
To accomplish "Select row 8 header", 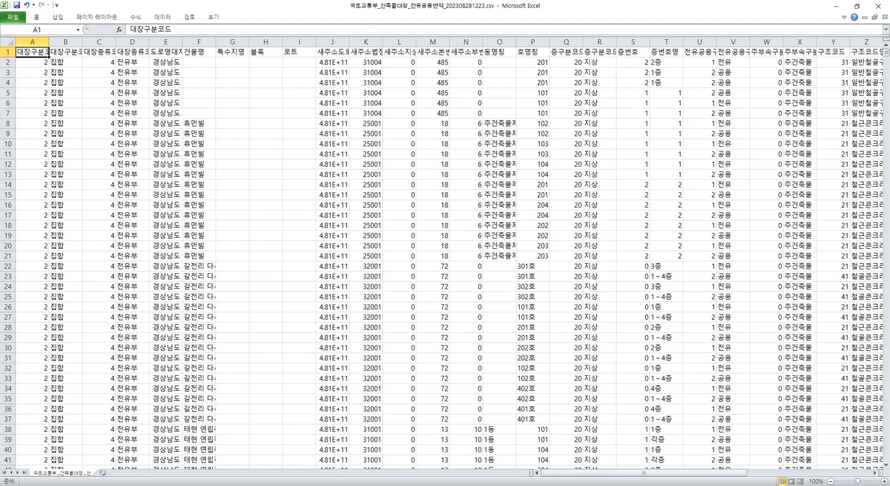I will point(7,123).
